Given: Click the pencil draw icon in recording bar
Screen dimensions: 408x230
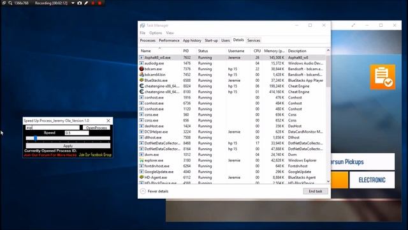Looking at the screenshot, I should 86,3.
